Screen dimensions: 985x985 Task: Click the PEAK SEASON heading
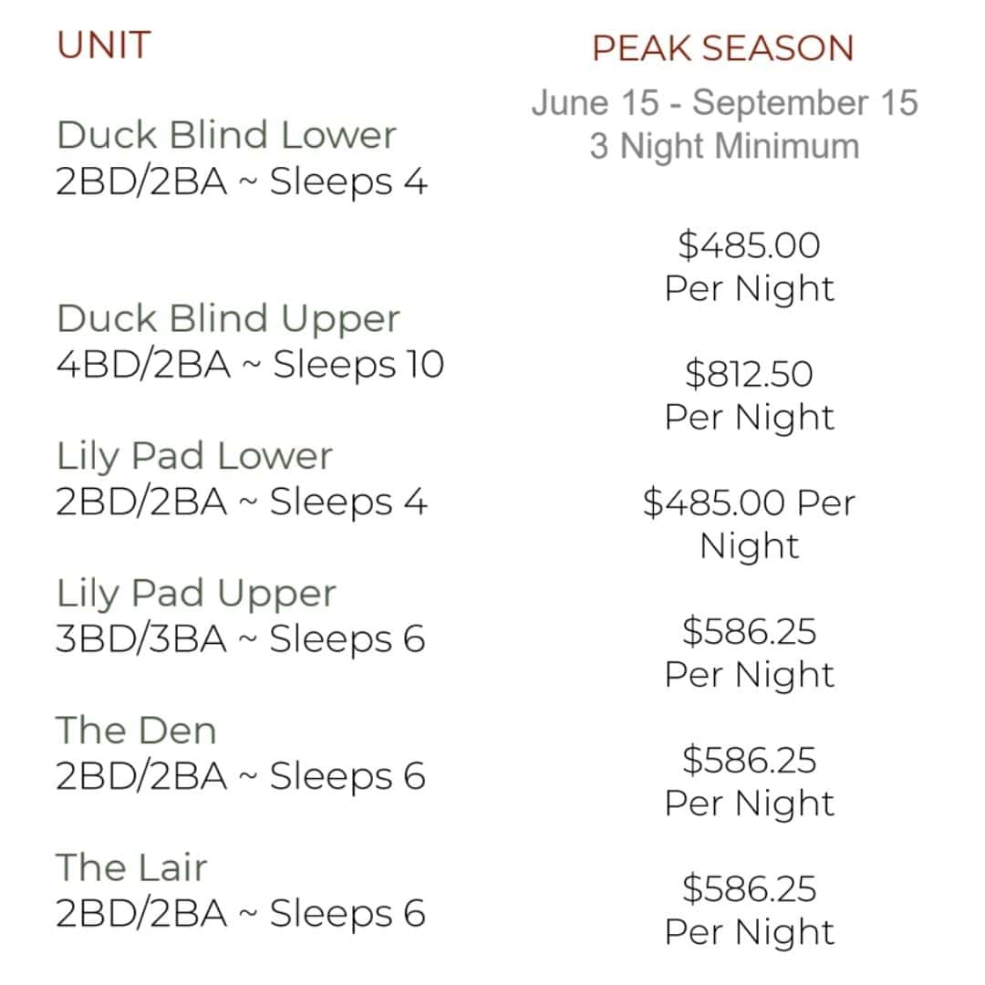(x=723, y=47)
